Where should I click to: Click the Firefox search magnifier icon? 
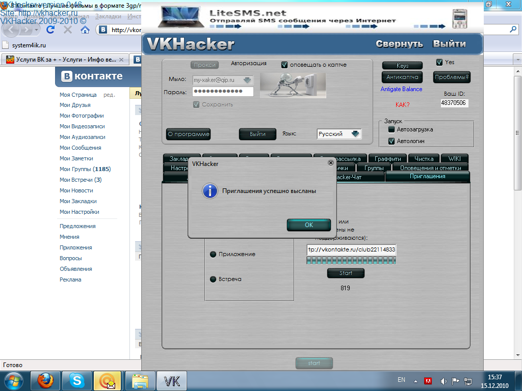513,30
